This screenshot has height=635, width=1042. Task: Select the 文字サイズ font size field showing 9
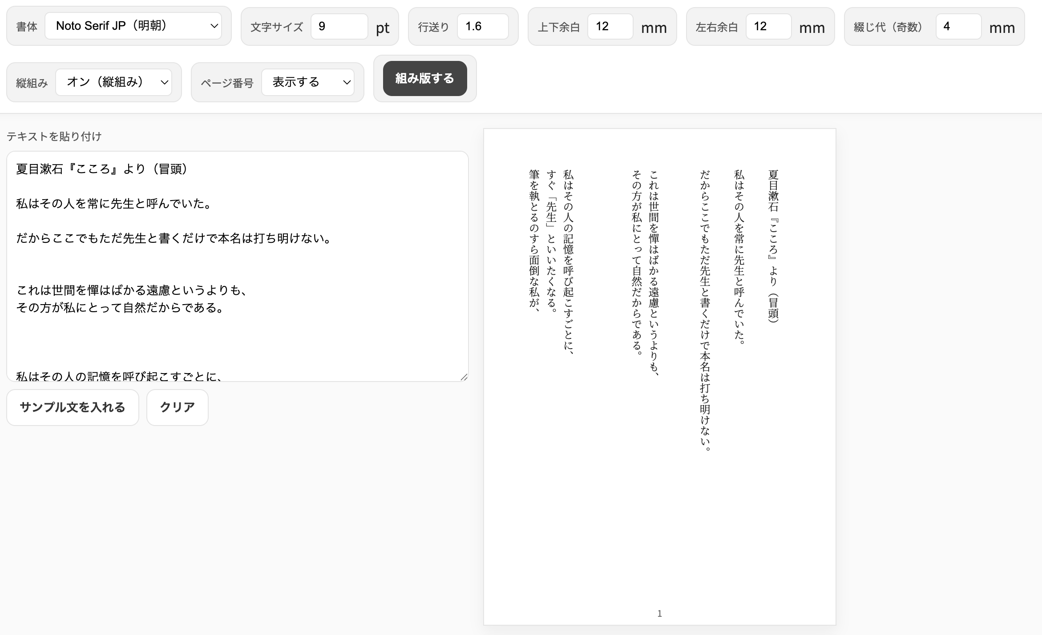339,27
